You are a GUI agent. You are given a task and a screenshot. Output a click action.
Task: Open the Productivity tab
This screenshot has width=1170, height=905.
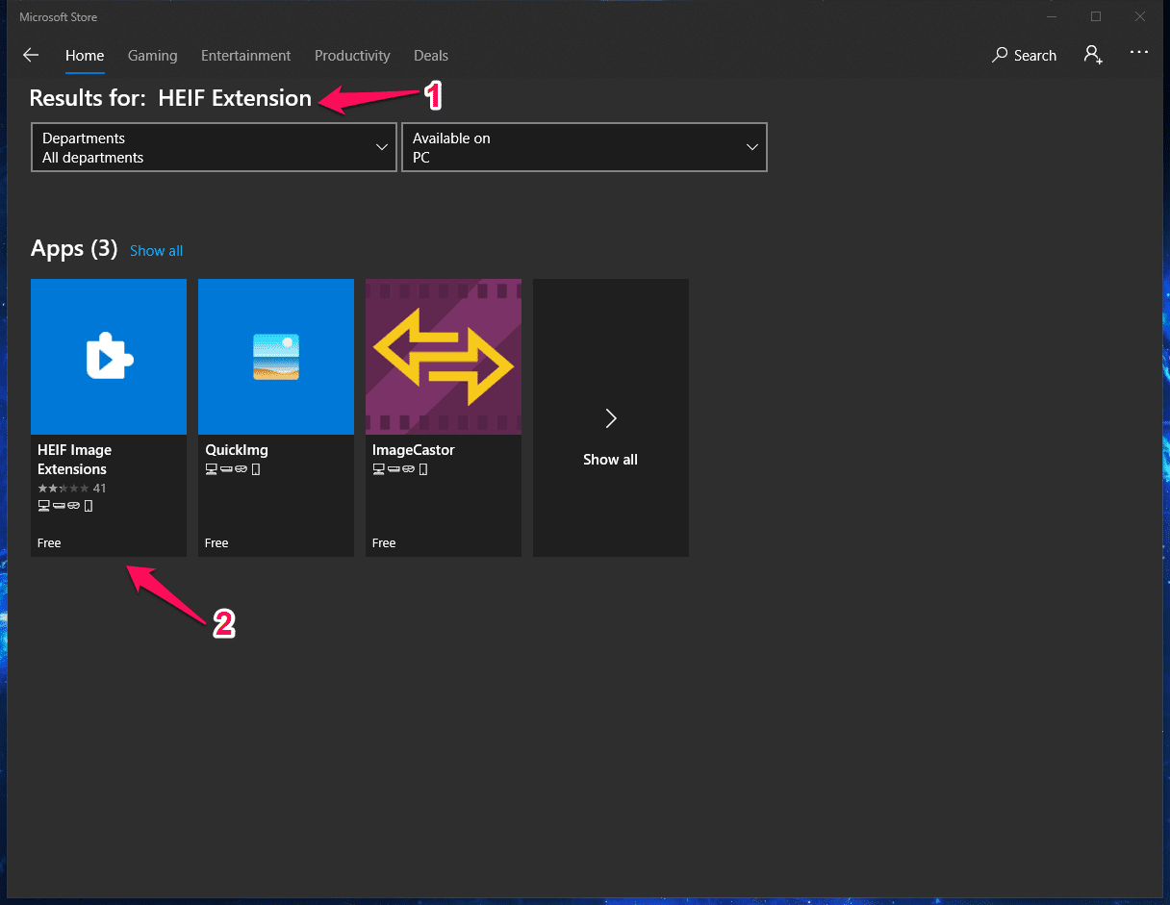pyautogui.click(x=352, y=55)
